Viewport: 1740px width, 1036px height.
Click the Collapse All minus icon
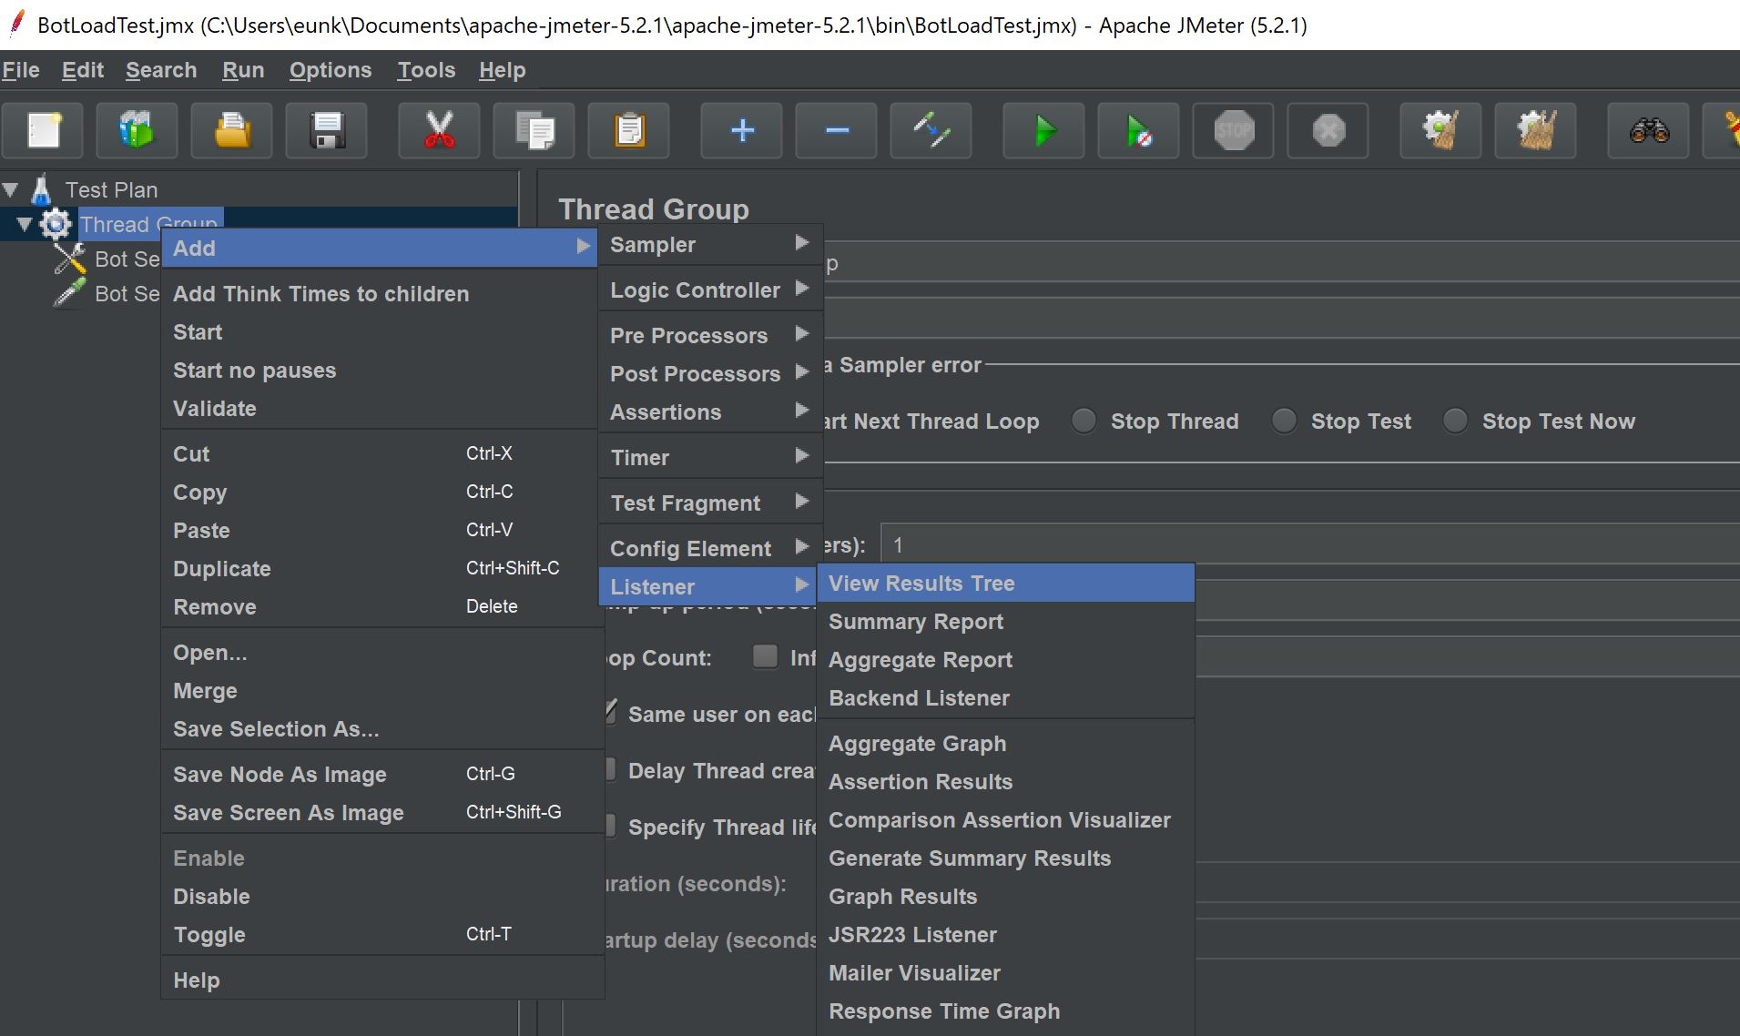pyautogui.click(x=837, y=130)
